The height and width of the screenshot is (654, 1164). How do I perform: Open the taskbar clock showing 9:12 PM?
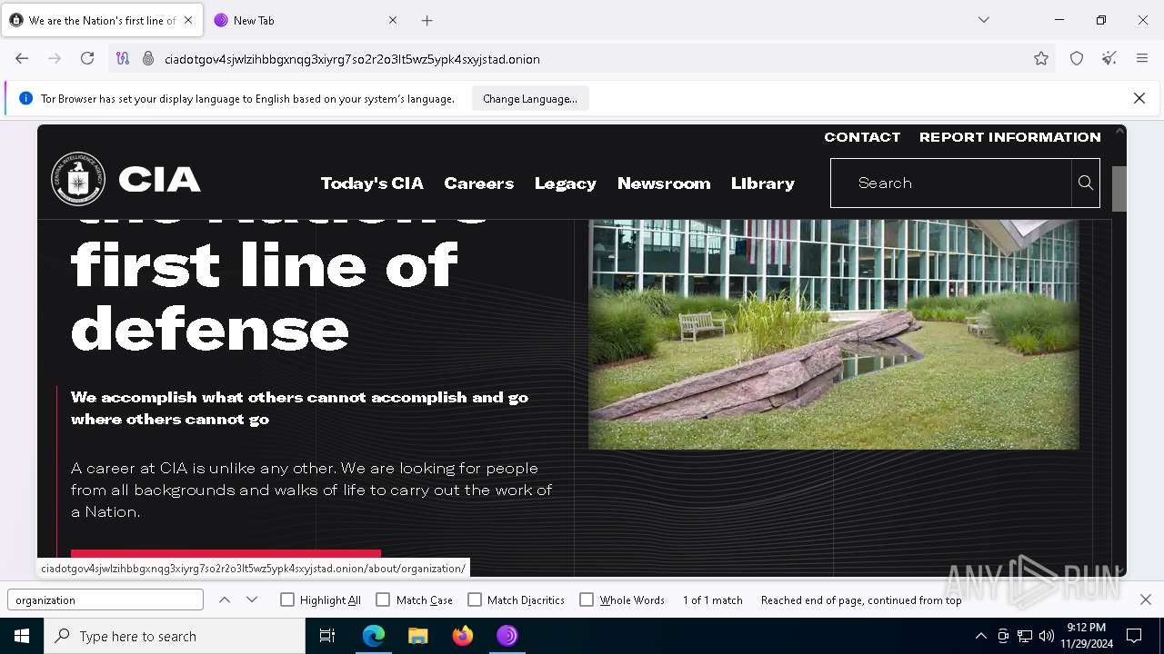(x=1088, y=636)
